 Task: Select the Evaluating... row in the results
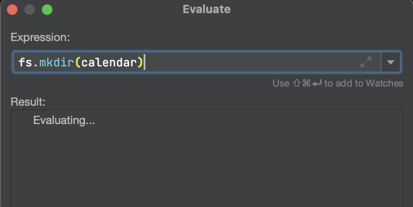[x=64, y=121]
